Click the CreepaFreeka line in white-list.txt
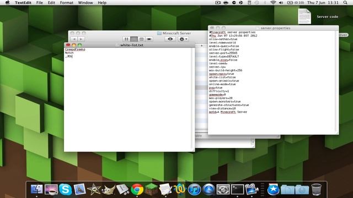 [x=75, y=50]
